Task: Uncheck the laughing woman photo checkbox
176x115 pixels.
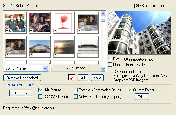Action: (x=31, y=30)
